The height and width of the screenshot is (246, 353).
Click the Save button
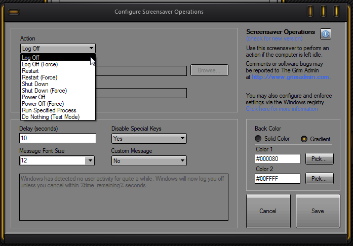(318, 211)
